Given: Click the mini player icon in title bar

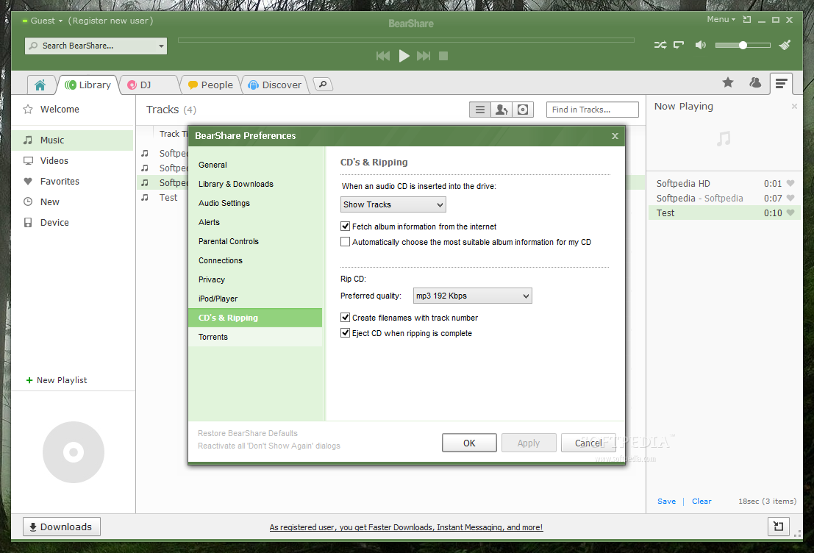Looking at the screenshot, I should coord(747,20).
